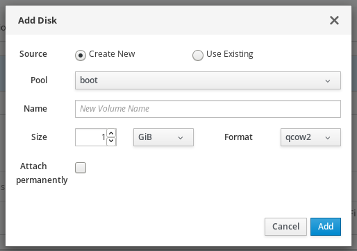Click the Use Existing label text
357x251 pixels.
(230, 54)
